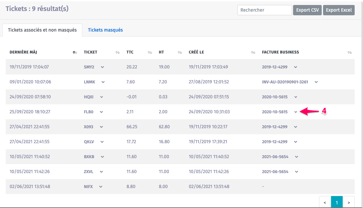Click the HT column sort arrows
The image size is (363, 208).
pyautogui.click(x=180, y=52)
